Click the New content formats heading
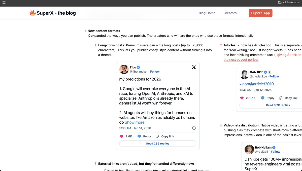302x171 pixels. pyautogui.click(x=104, y=31)
